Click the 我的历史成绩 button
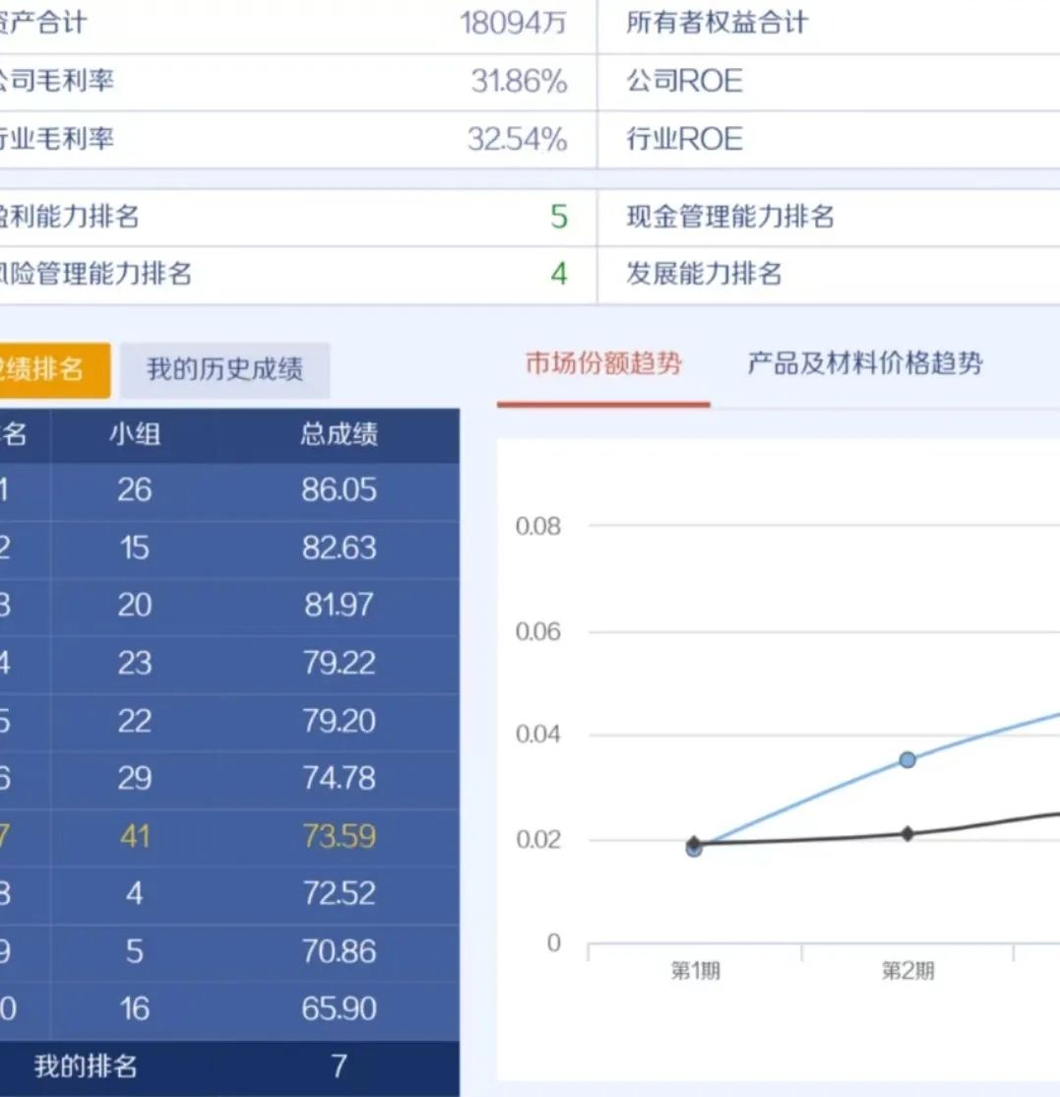1060x1097 pixels. (x=224, y=370)
